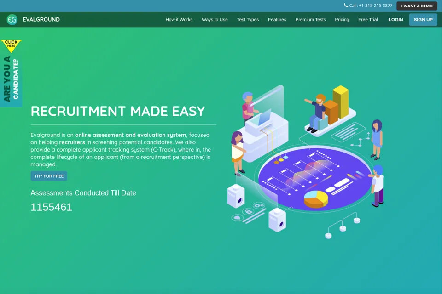Open the Are You A Candidate side banner

coord(11,80)
